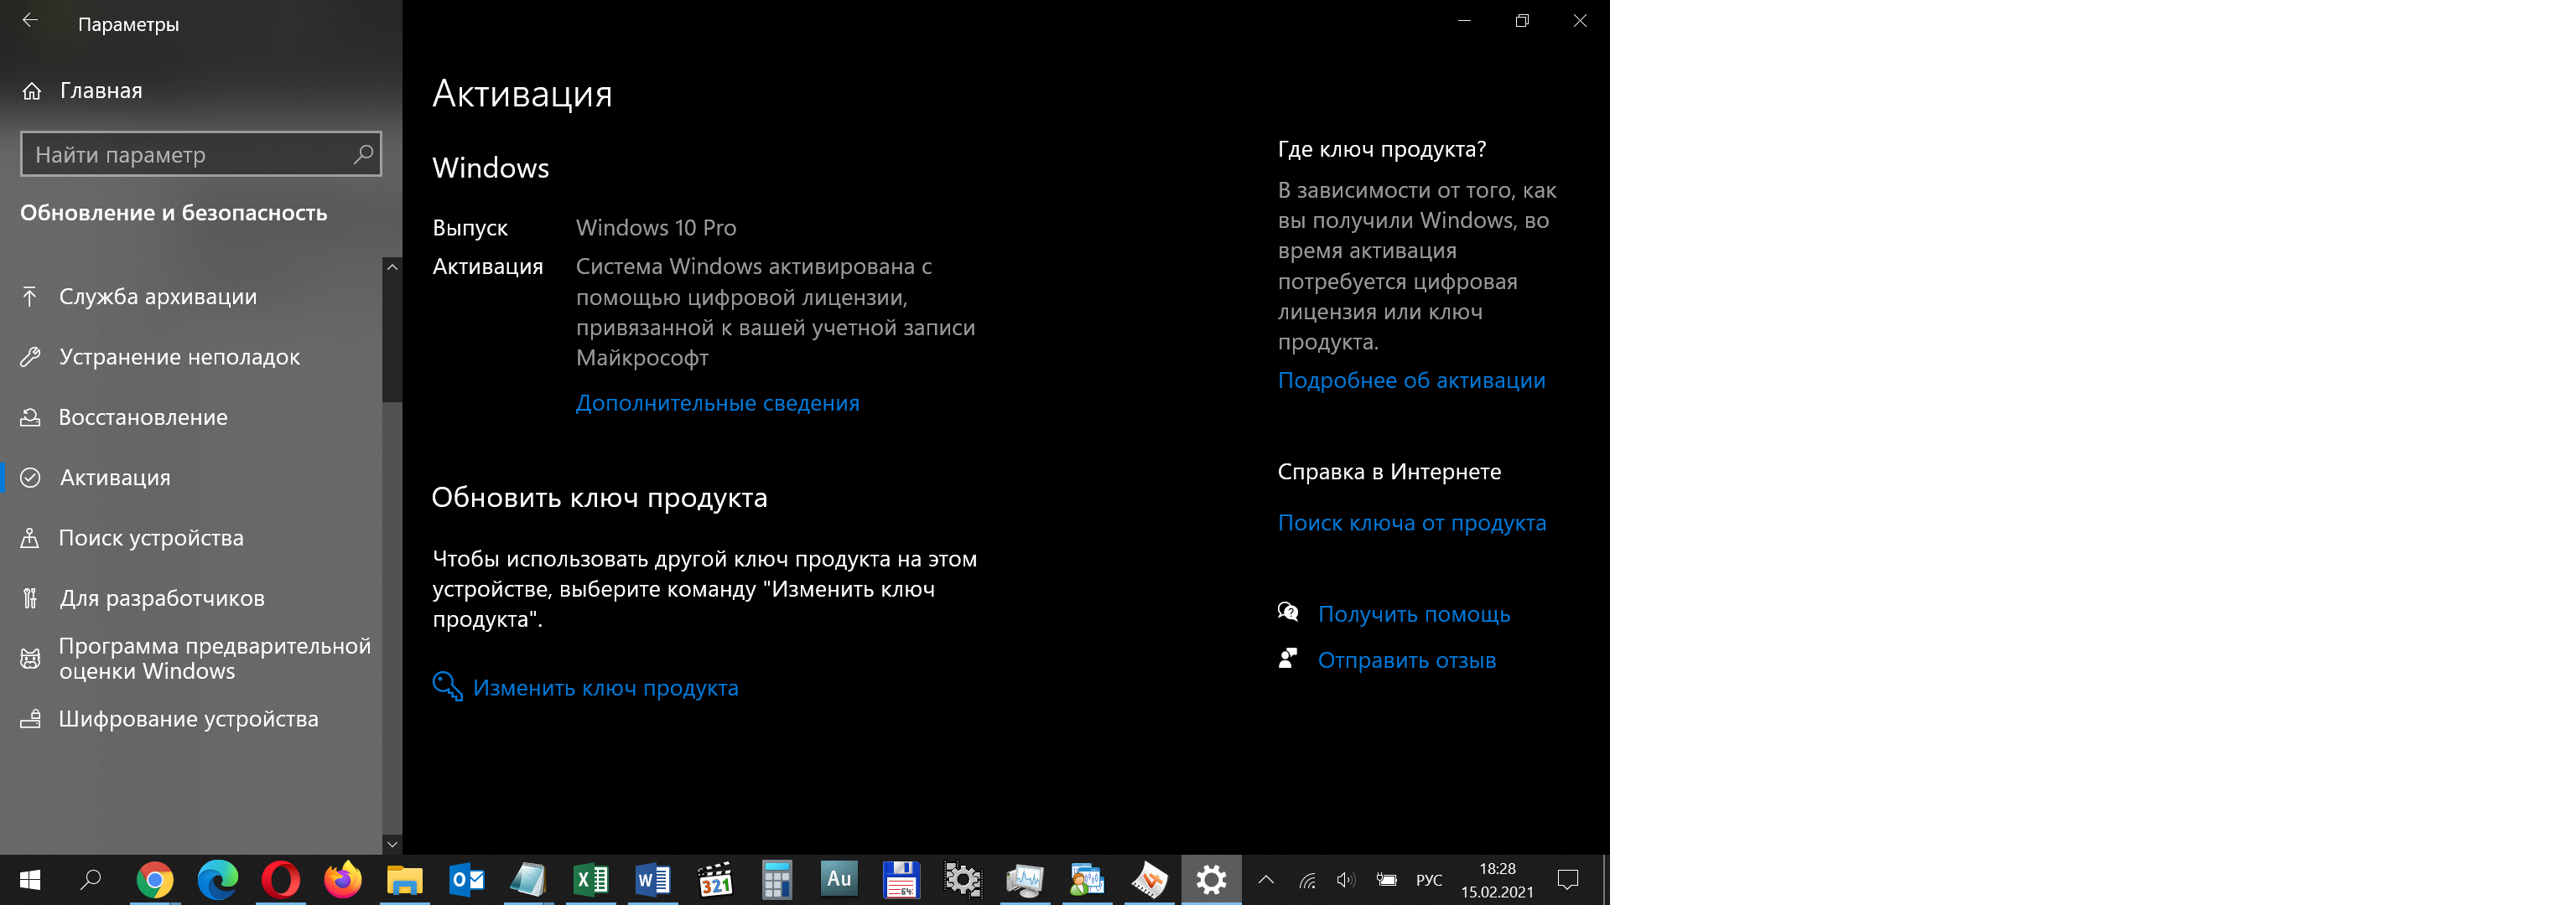Screen dimensions: 2576x905
Task: Open battery status tray icon
Action: pyautogui.click(x=1386, y=880)
